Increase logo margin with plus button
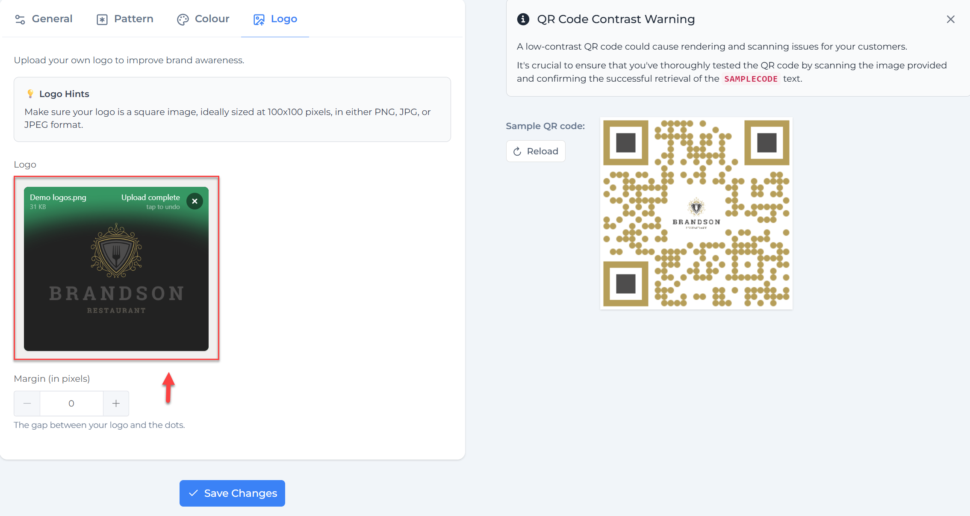 tap(116, 403)
